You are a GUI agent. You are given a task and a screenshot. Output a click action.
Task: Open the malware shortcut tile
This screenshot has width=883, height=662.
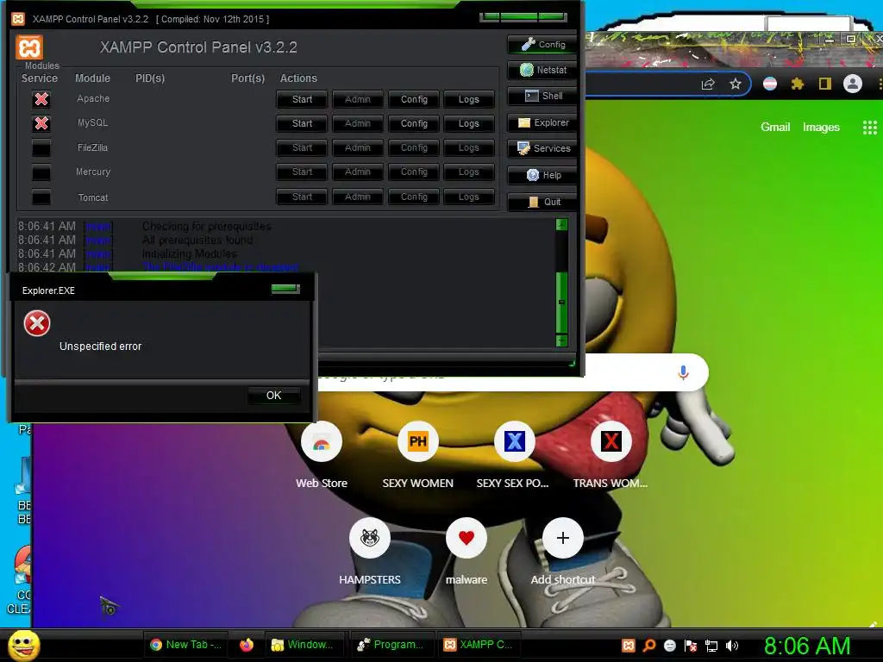tap(467, 551)
